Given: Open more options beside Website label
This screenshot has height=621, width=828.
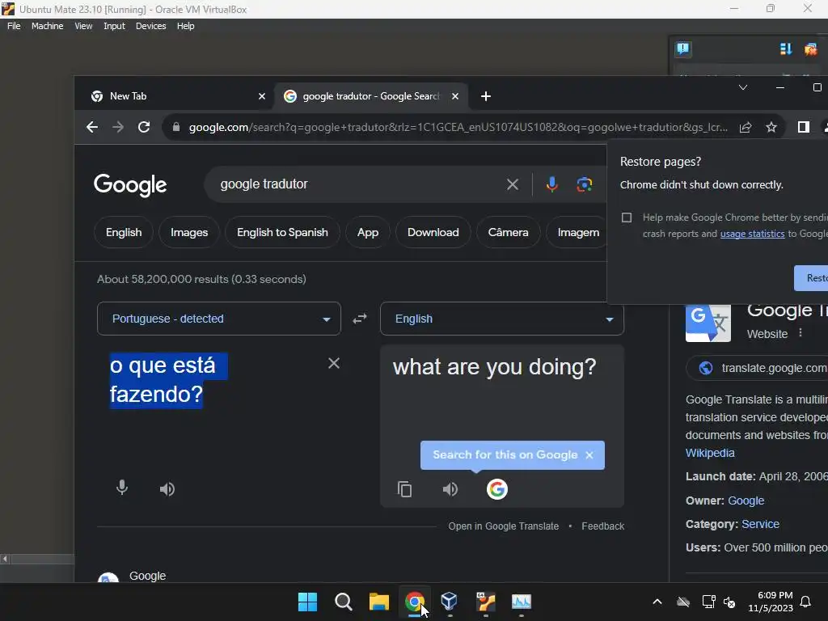Looking at the screenshot, I should point(801,332).
